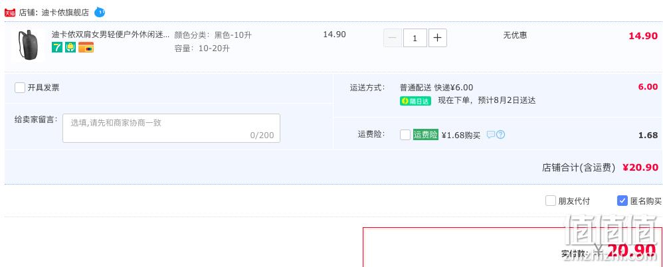Click the orange credit card badge
Image resolution: width=663 pixels, height=267 pixels.
86,47
